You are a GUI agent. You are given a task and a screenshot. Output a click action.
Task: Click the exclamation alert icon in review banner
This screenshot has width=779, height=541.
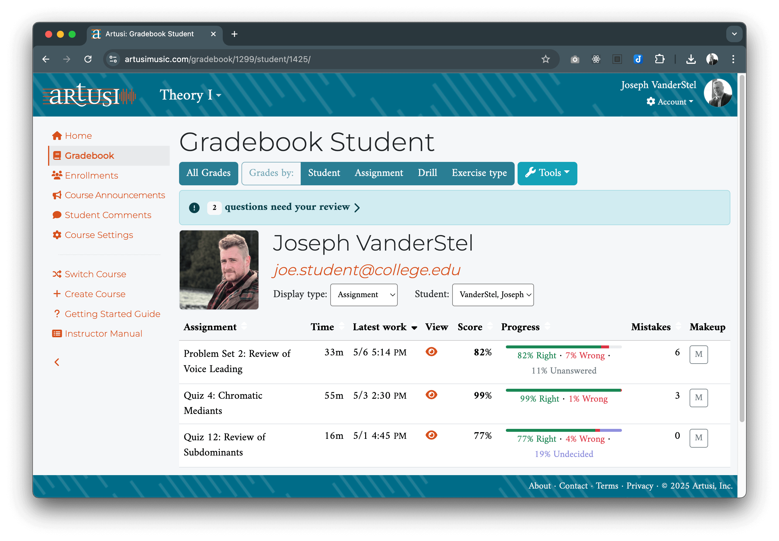(194, 208)
